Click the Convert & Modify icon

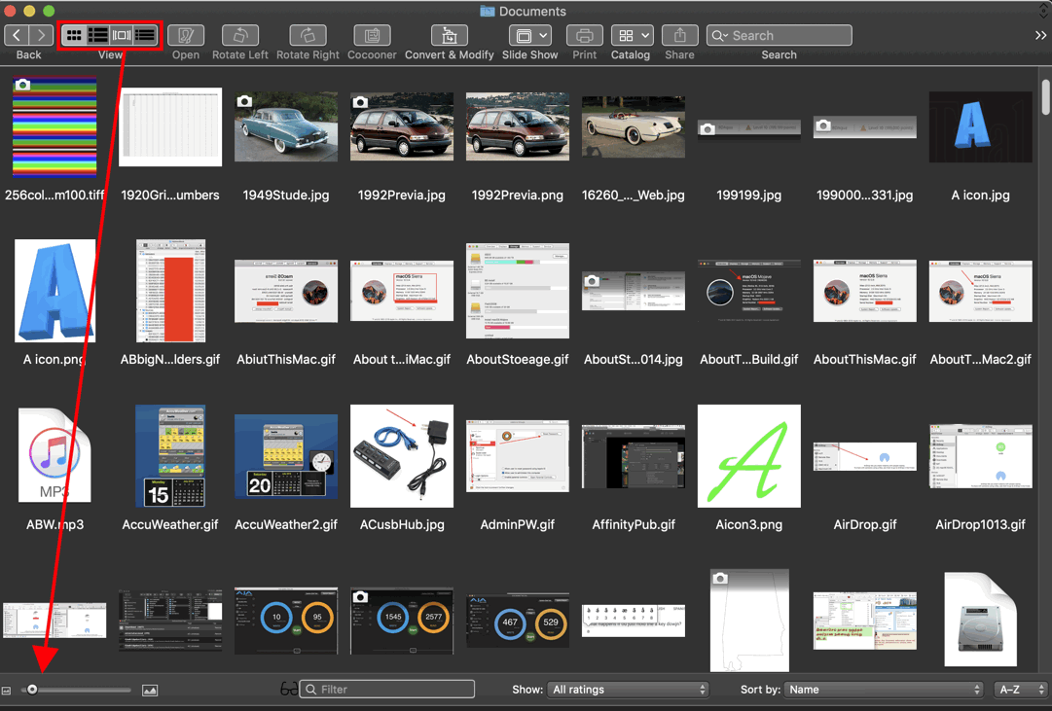[x=449, y=35]
